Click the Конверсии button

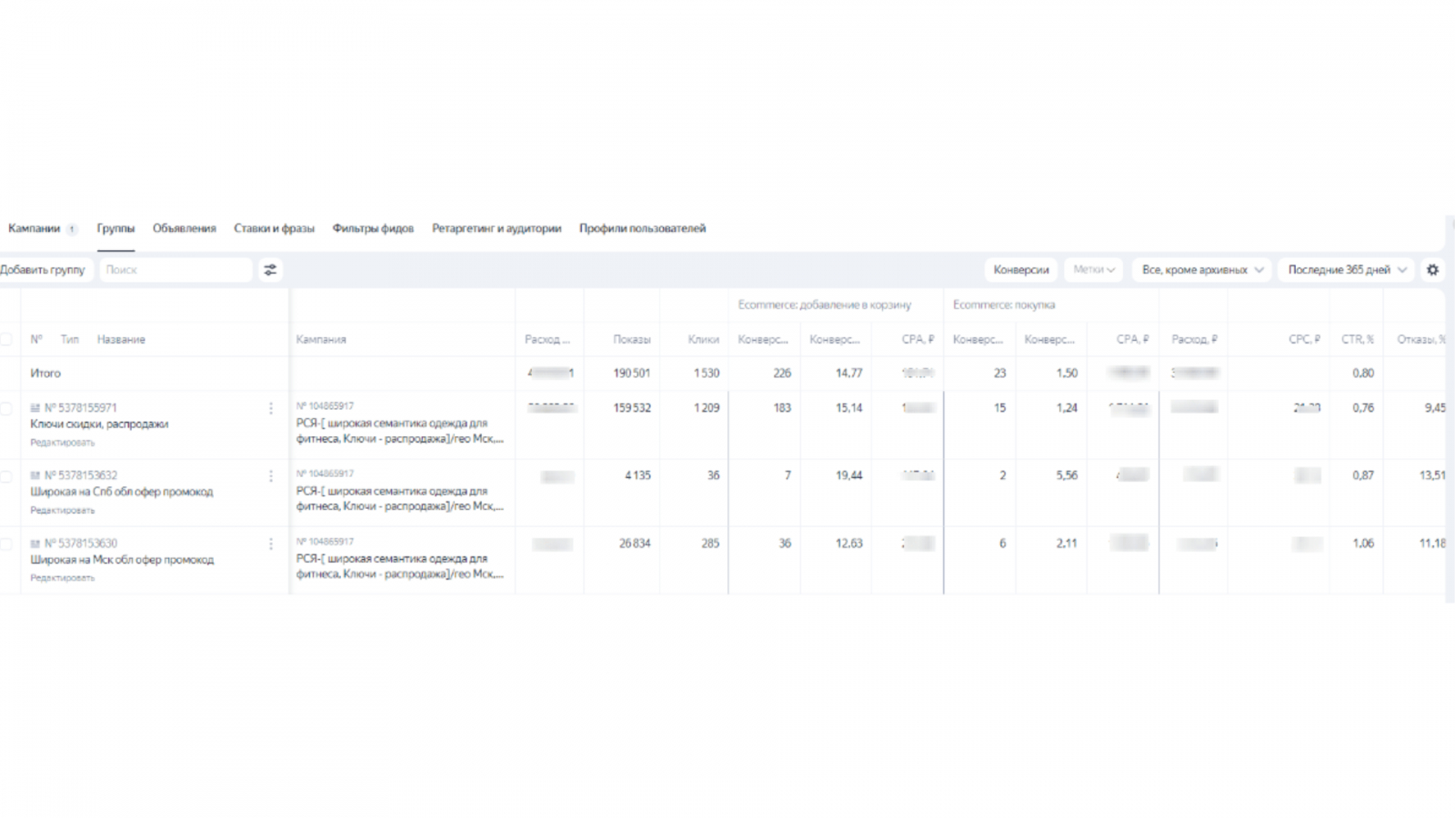coord(1020,270)
